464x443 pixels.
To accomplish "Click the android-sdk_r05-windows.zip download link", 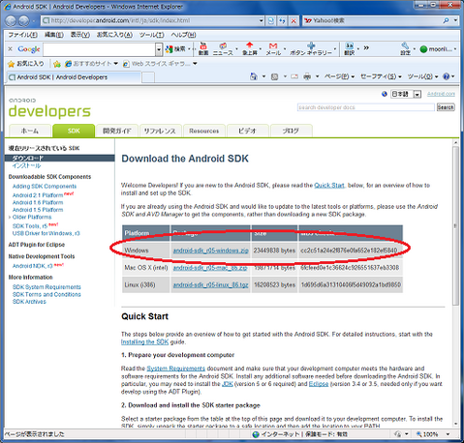I will pyautogui.click(x=210, y=251).
